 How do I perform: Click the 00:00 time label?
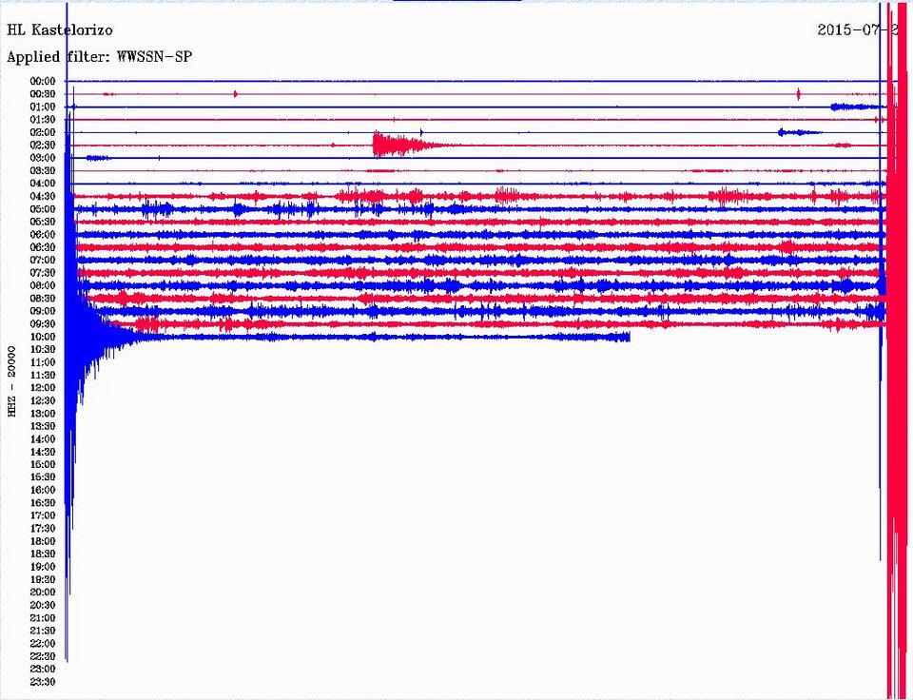[42, 81]
